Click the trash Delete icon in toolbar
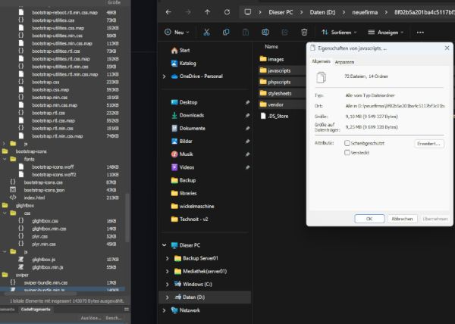The height and width of the screenshot is (324, 455). [x=304, y=33]
